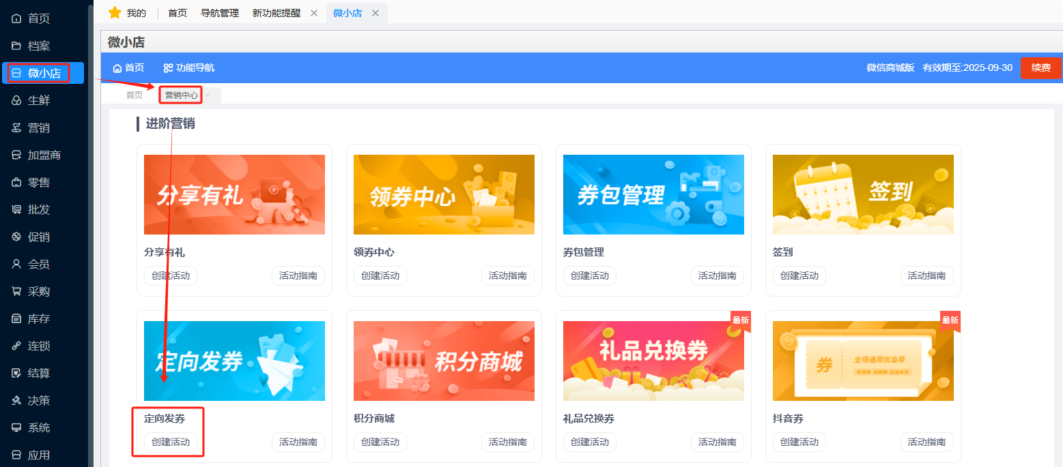Open 活动指南 for 抖音券
The height and width of the screenshot is (467, 1063).
pyautogui.click(x=927, y=442)
